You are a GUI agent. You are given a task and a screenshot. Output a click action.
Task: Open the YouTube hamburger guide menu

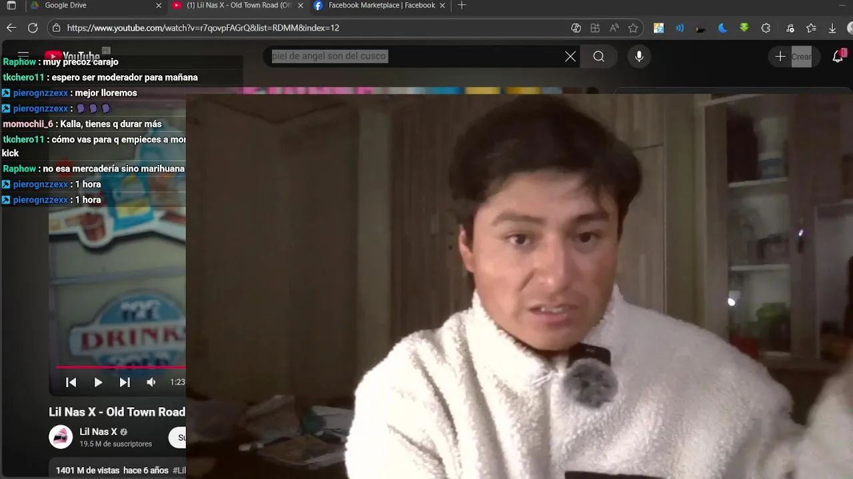click(x=23, y=56)
